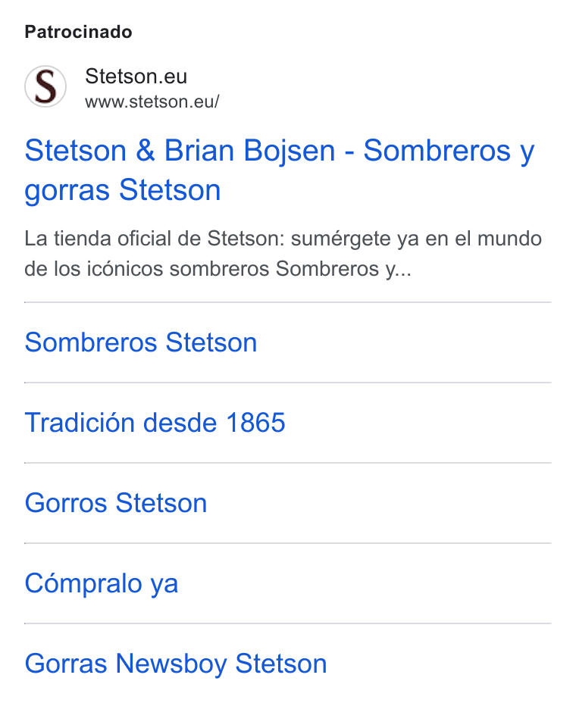Screen dimensions: 576x703
Task: Click the "Patrocinado" sponsored label
Action: 79,33
